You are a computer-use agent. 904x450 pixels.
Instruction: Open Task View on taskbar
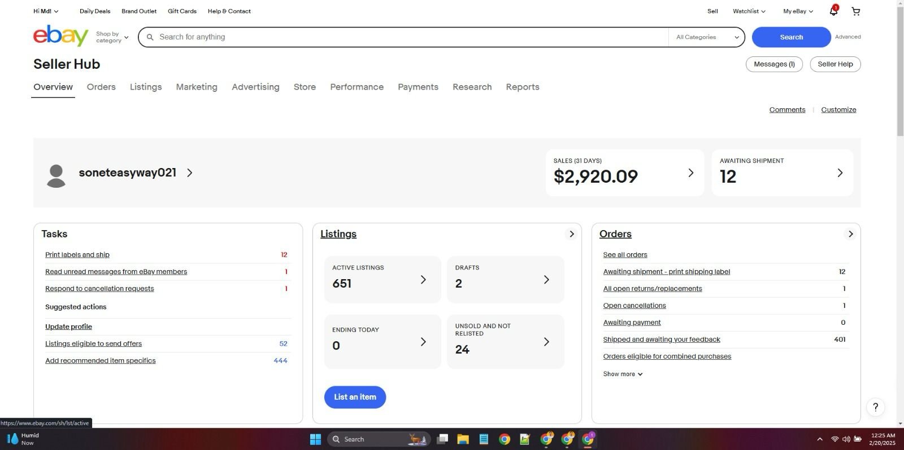442,439
